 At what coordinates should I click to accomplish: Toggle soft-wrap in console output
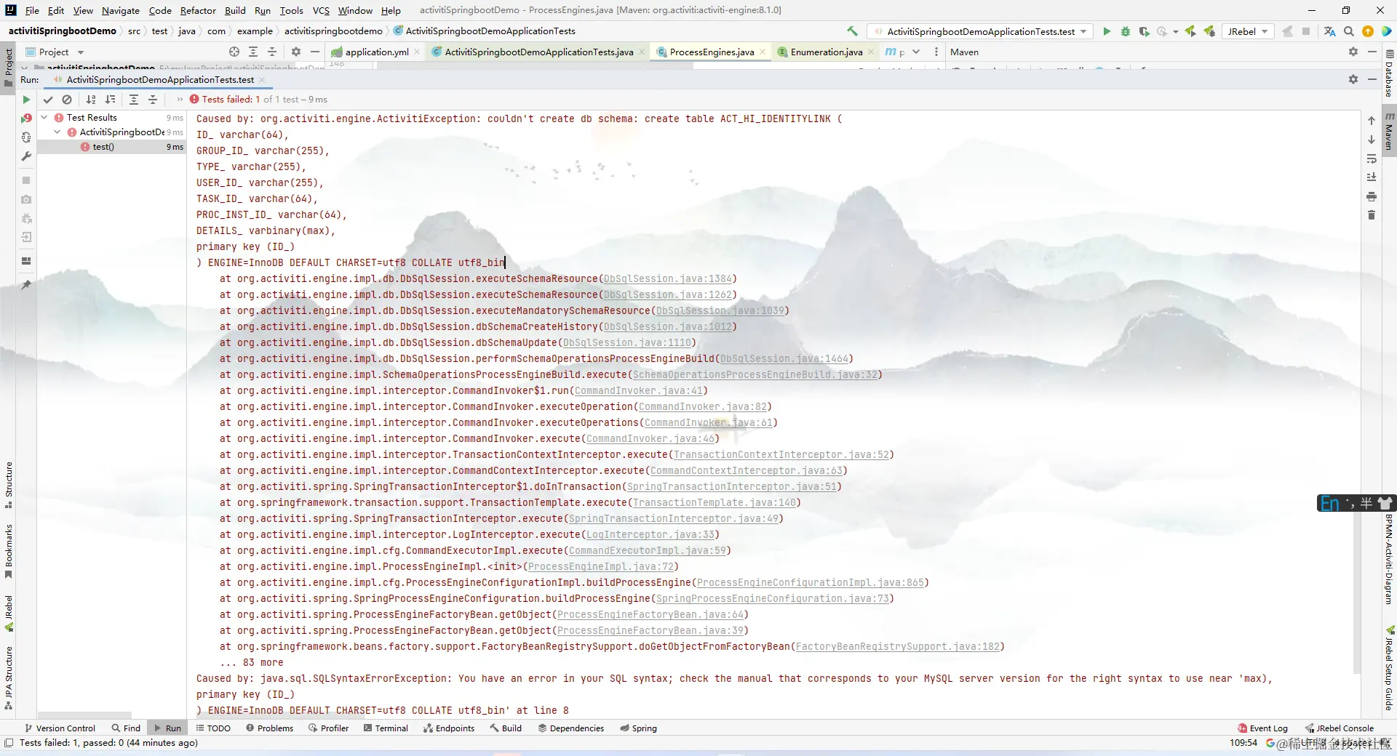click(x=1372, y=158)
